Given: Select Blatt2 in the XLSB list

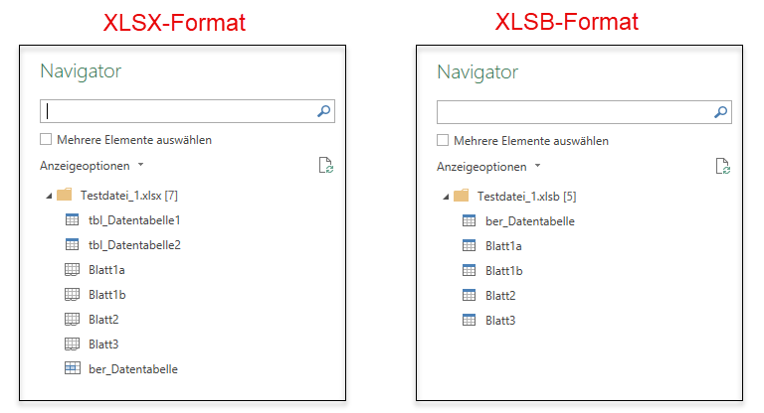Looking at the screenshot, I should coord(500,296).
